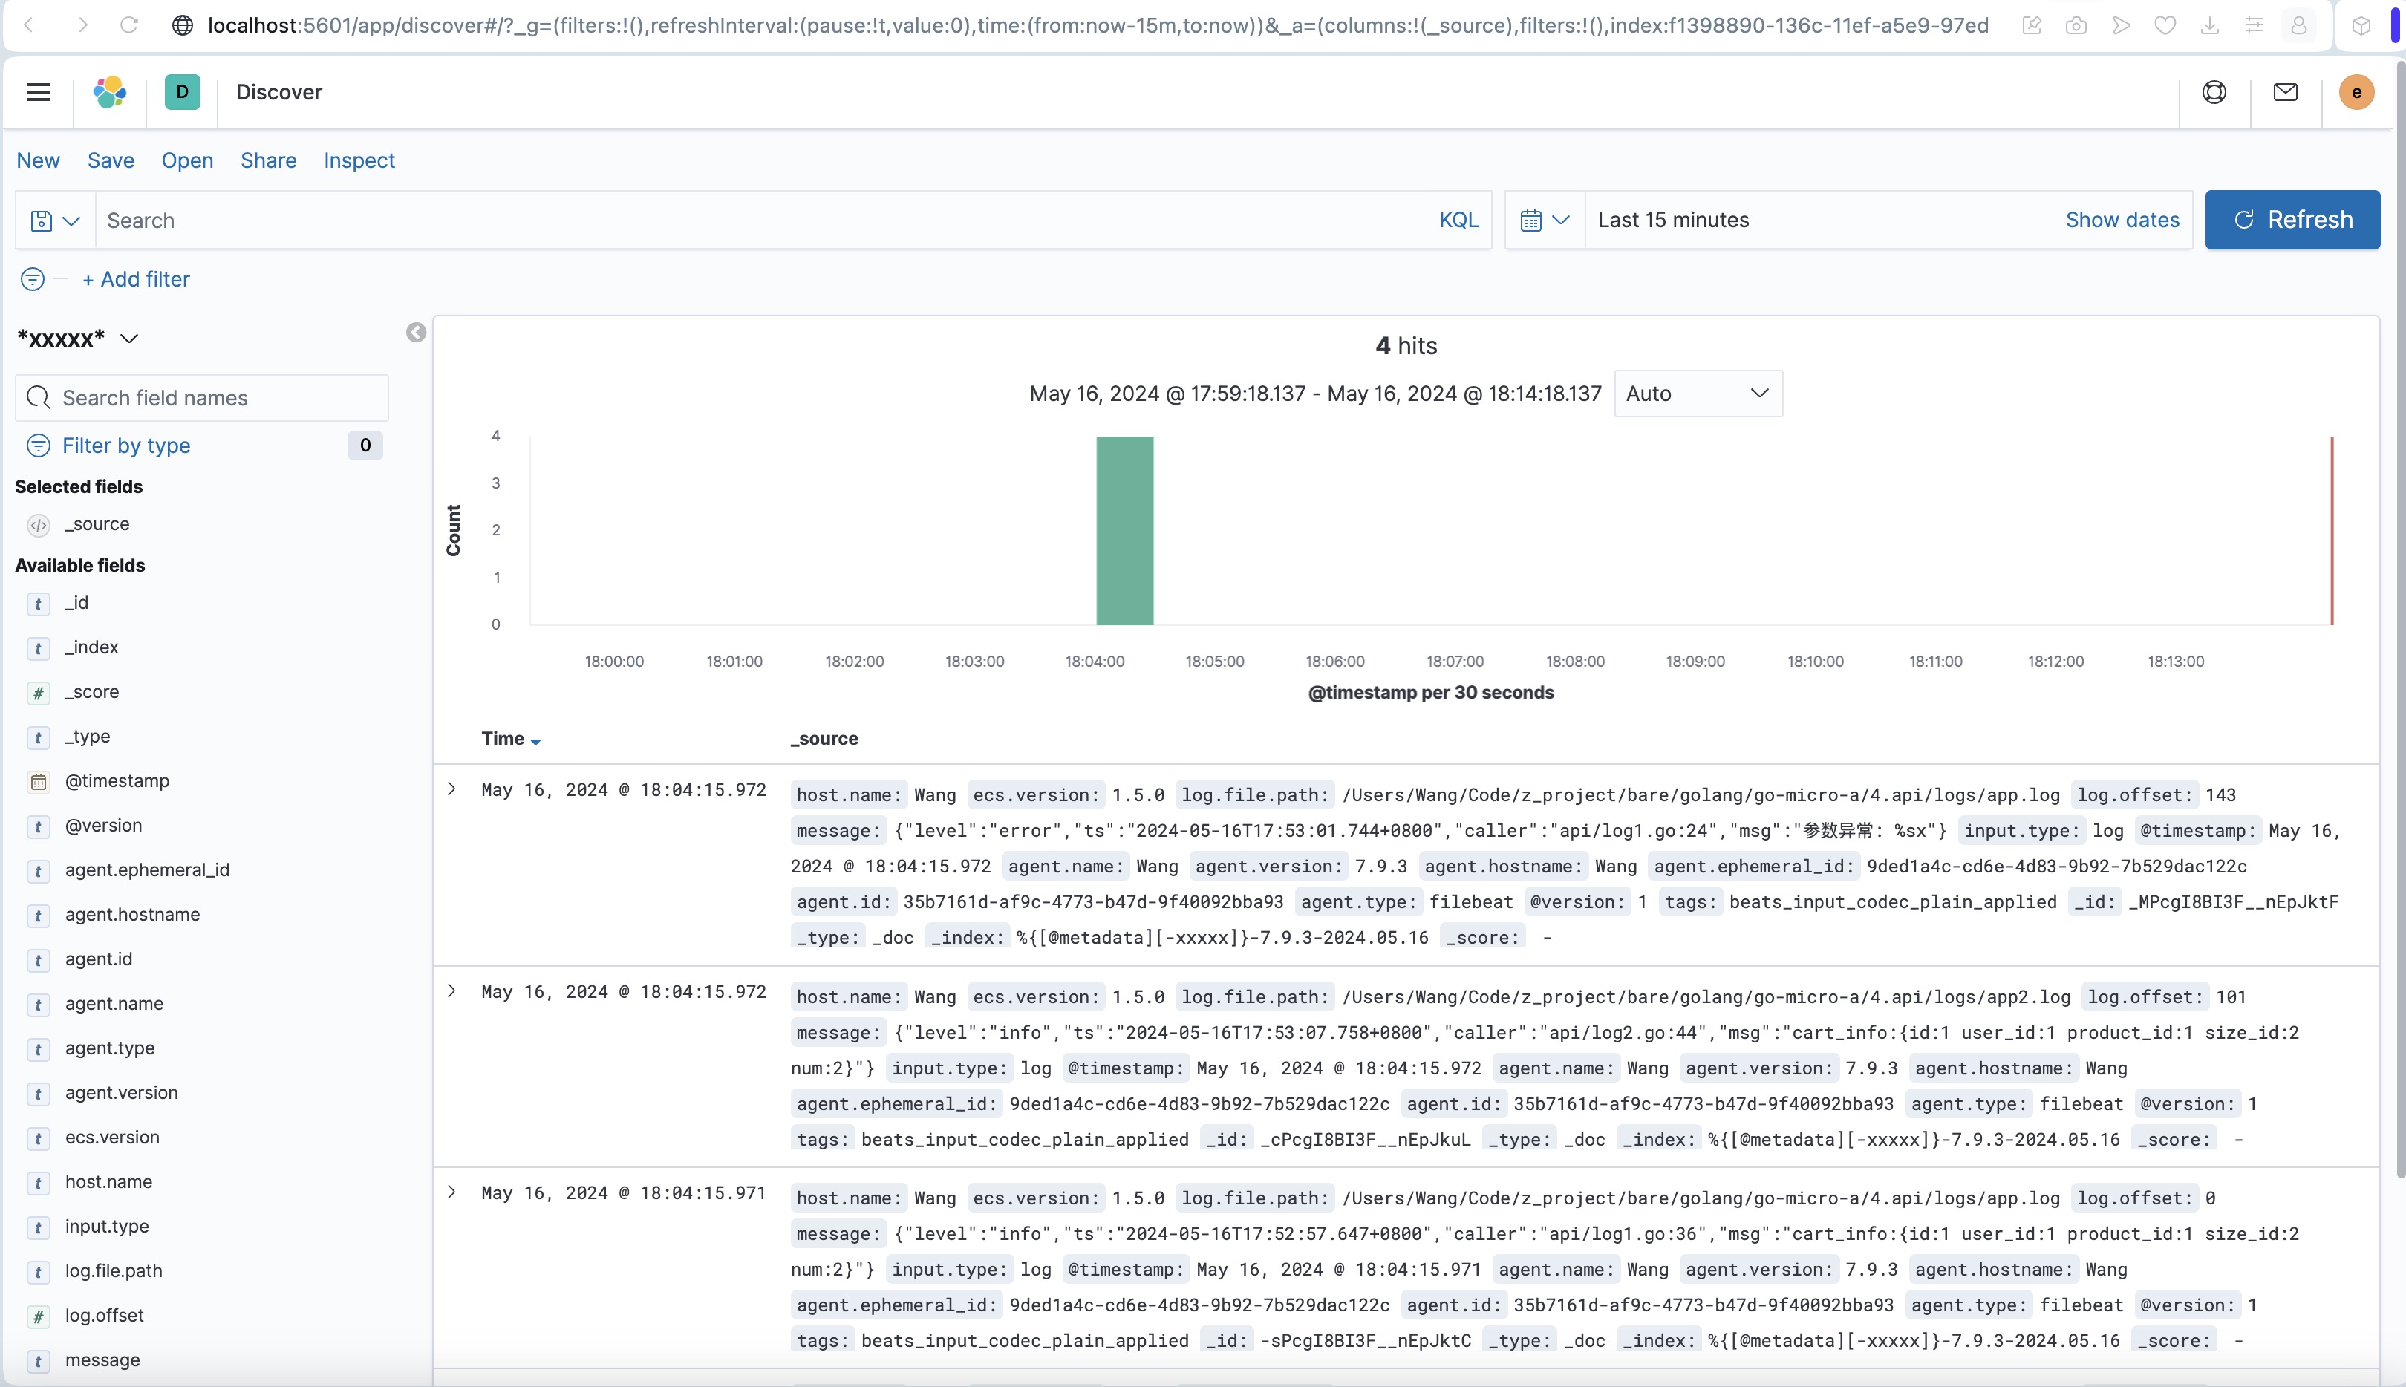Click Inspect in the Discover menu

pos(359,160)
